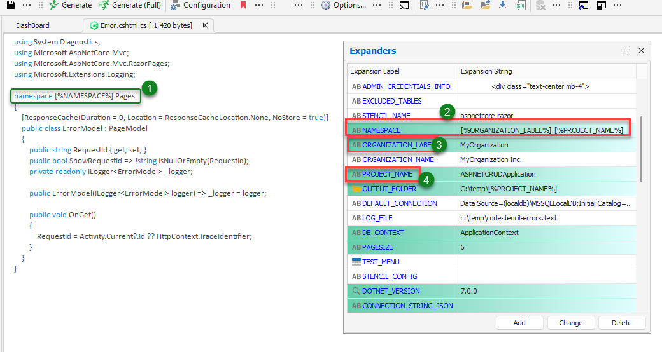Click the Expanders list vertical scrollbar
Screen dimensions: 662x352
coord(642,149)
